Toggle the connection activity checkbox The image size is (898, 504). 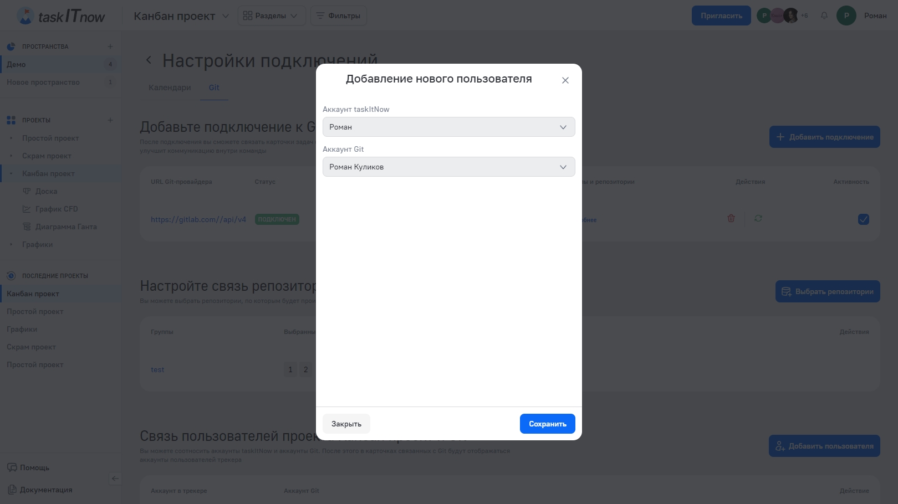[x=863, y=219]
